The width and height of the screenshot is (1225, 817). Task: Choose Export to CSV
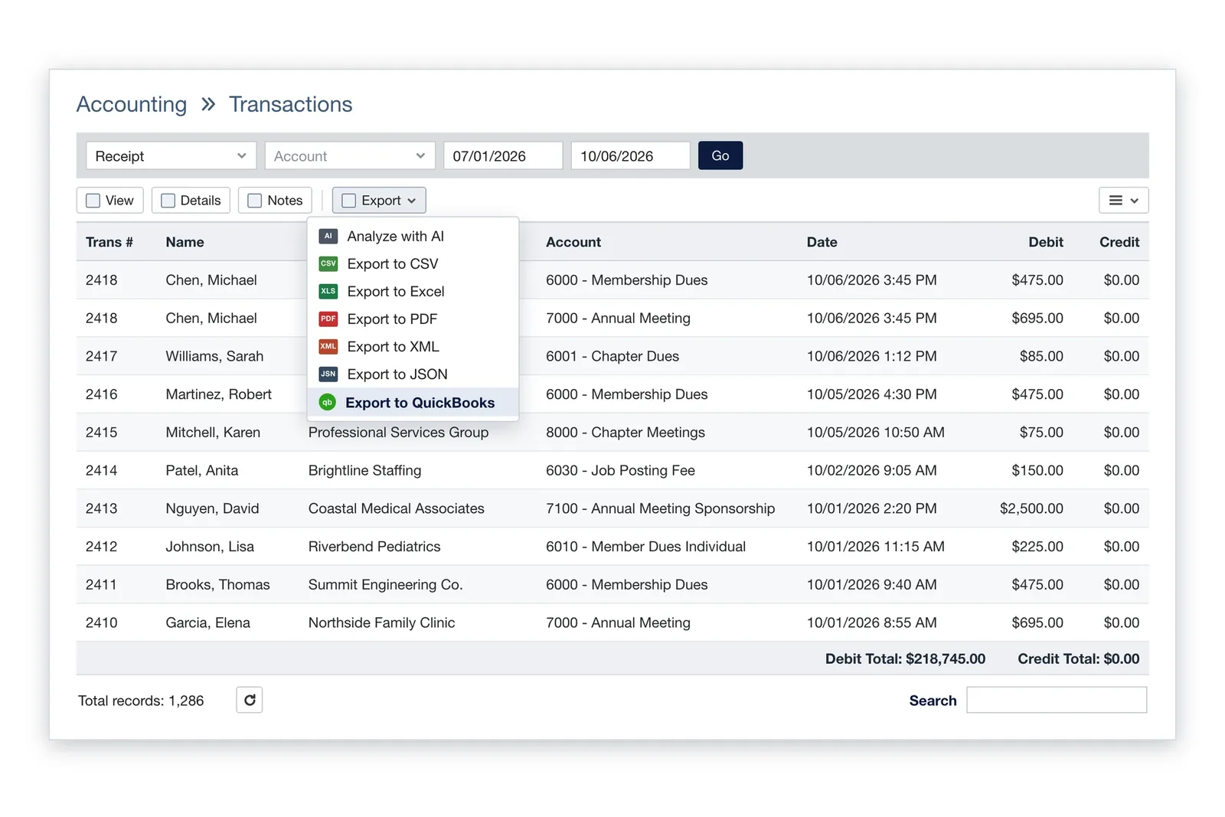click(x=413, y=263)
